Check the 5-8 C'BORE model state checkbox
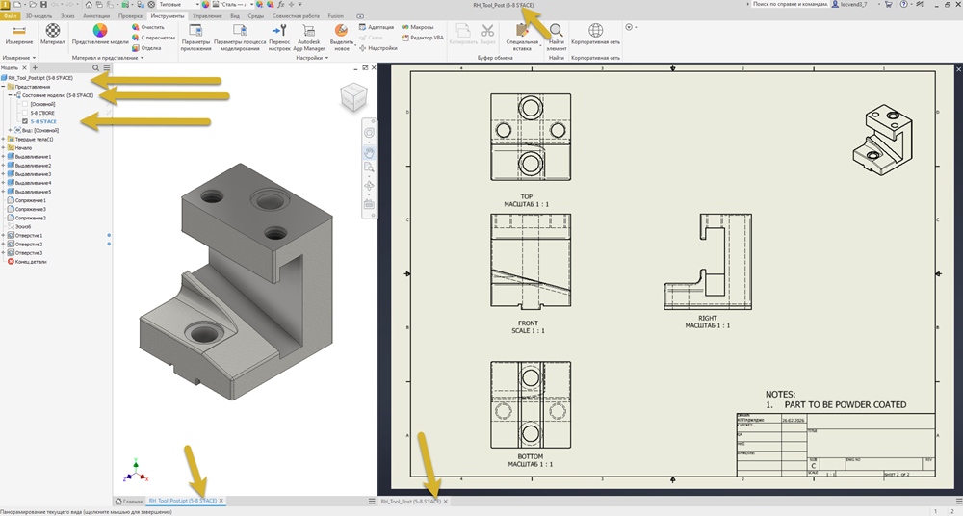963x516 pixels. 25,113
